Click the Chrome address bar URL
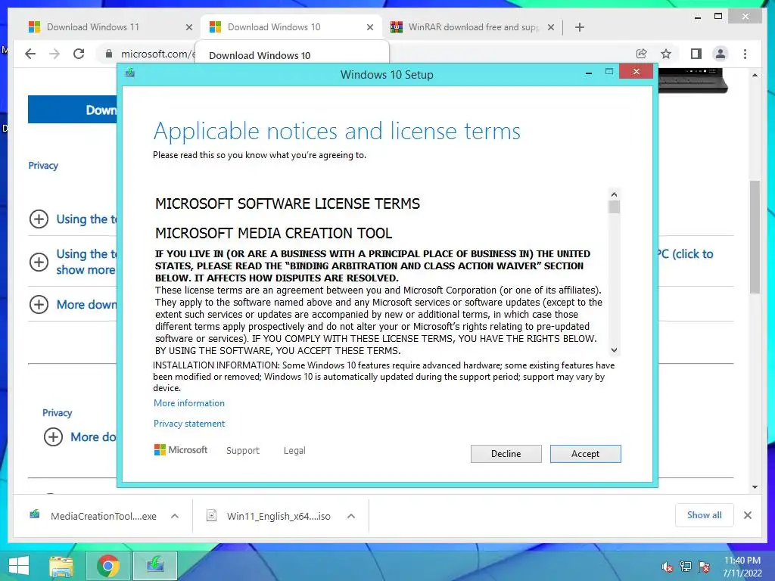775x581 pixels. tap(157, 54)
